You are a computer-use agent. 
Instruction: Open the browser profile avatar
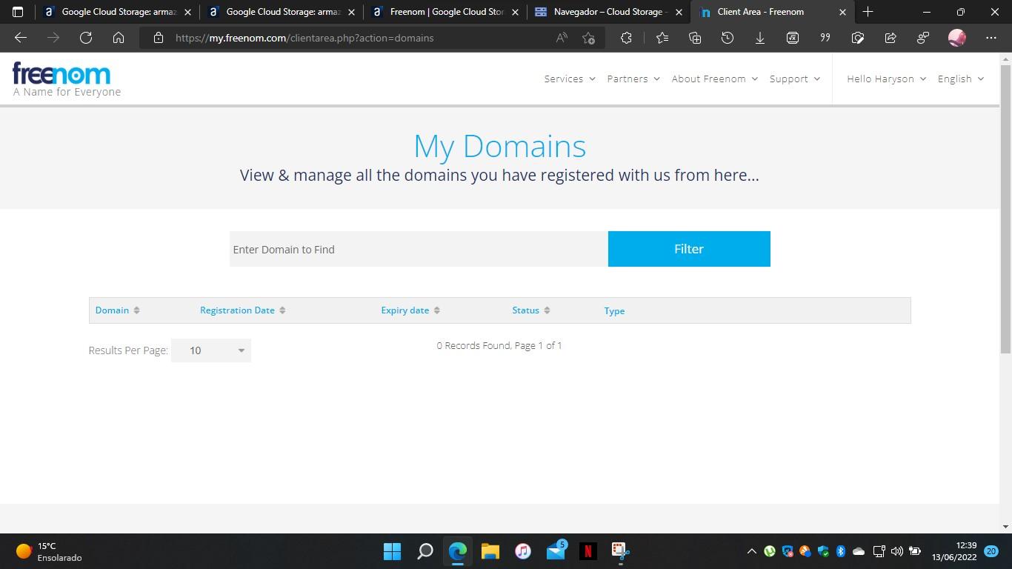pyautogui.click(x=957, y=38)
